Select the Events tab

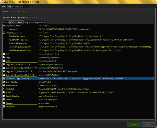6,23
